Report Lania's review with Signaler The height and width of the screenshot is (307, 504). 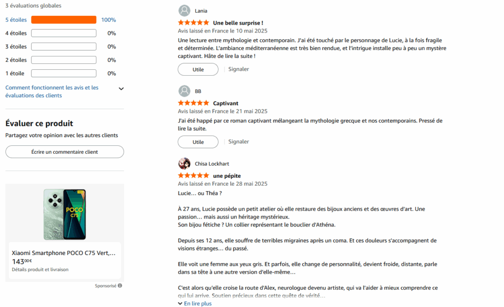pyautogui.click(x=239, y=69)
